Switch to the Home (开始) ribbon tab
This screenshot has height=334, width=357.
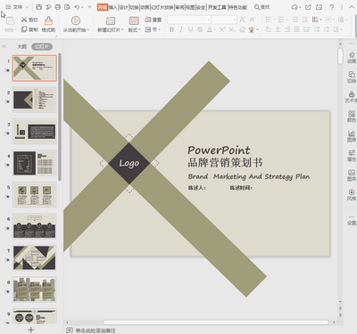pos(103,7)
